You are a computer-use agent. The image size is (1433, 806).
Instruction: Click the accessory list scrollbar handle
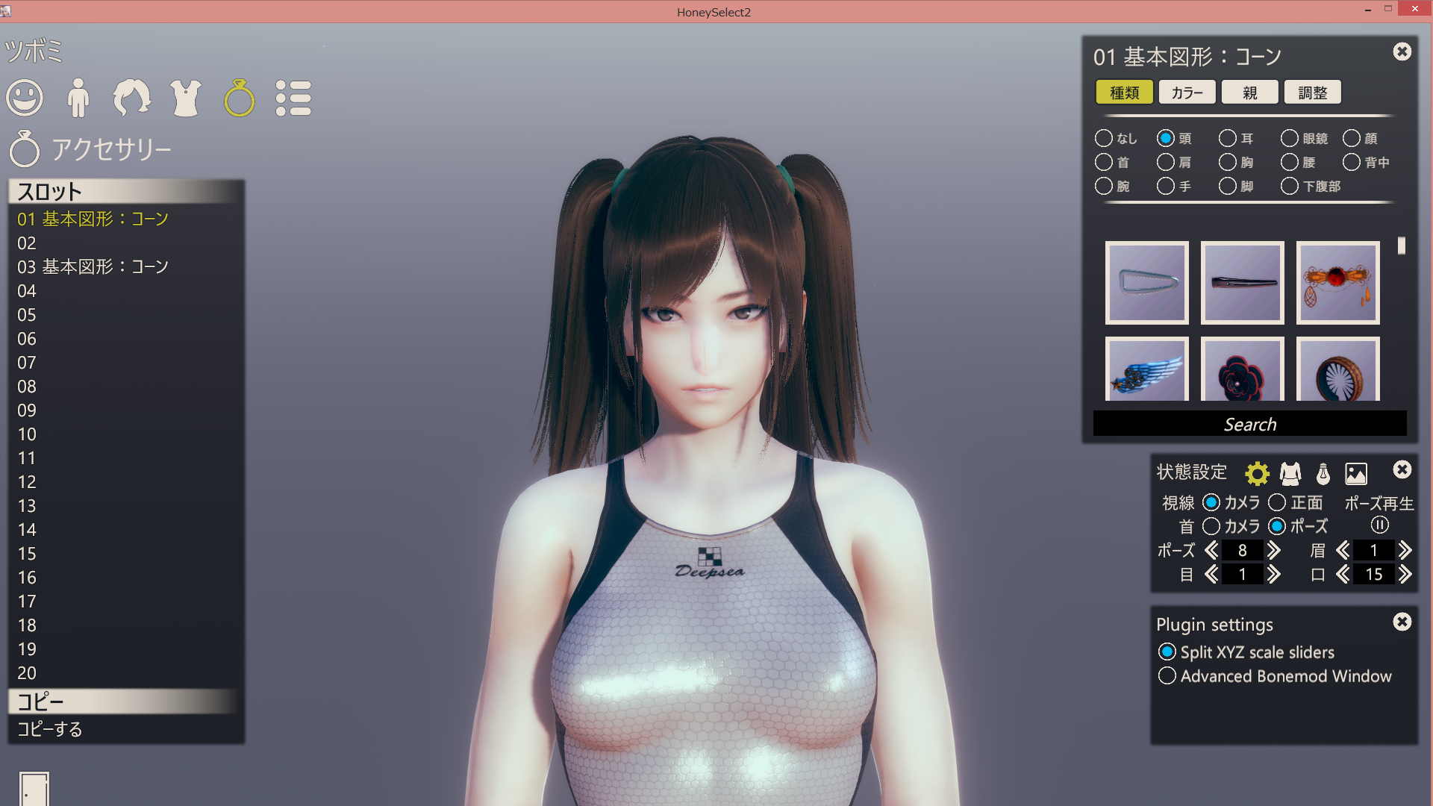pyautogui.click(x=1402, y=246)
